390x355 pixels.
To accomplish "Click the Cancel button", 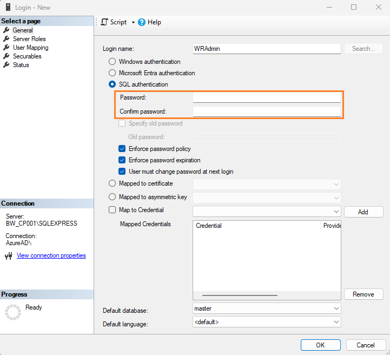I will [x=366, y=345].
